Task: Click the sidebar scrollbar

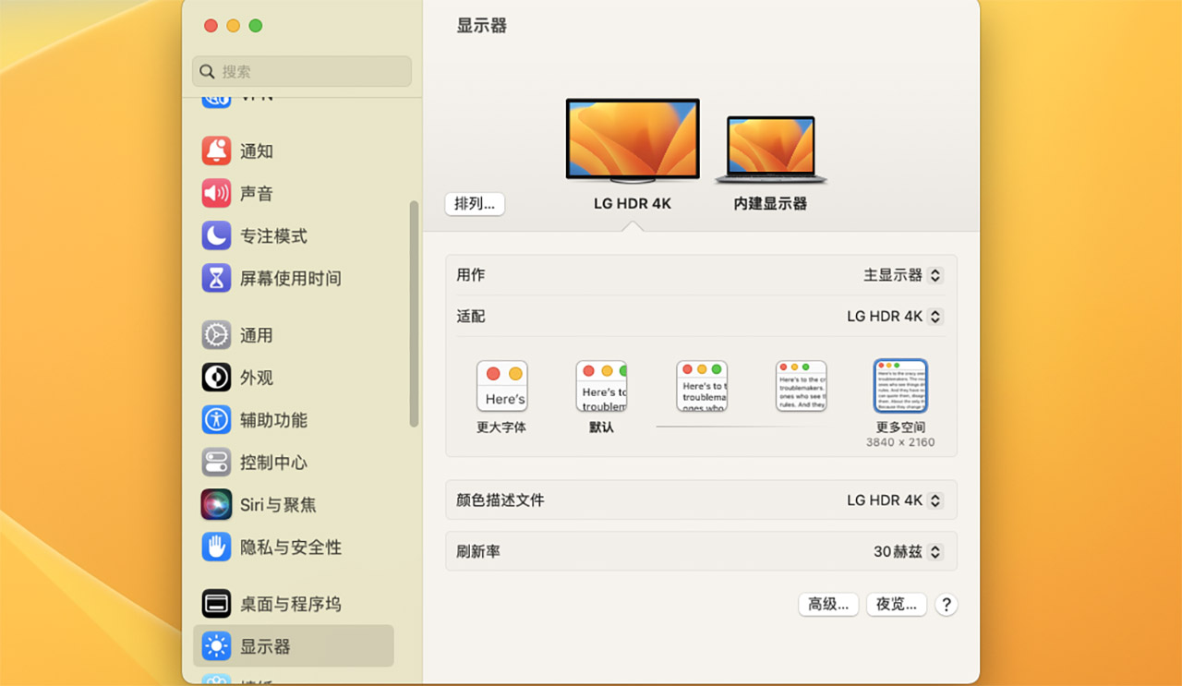Action: [414, 314]
